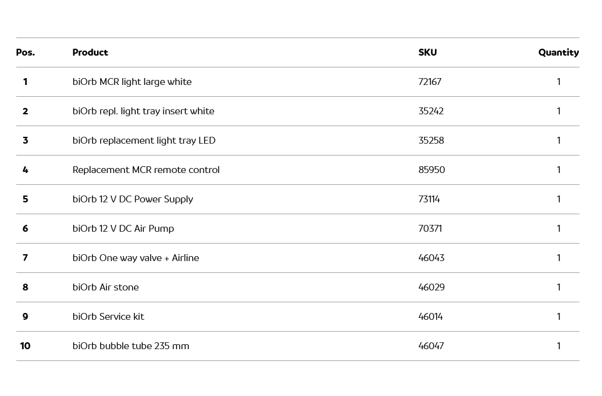The width and height of the screenshot is (602, 396).
Task: Click position number 10
Action: click(x=25, y=346)
